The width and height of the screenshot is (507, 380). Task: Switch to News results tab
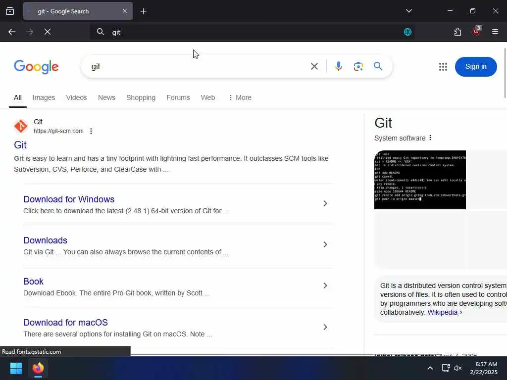click(106, 97)
